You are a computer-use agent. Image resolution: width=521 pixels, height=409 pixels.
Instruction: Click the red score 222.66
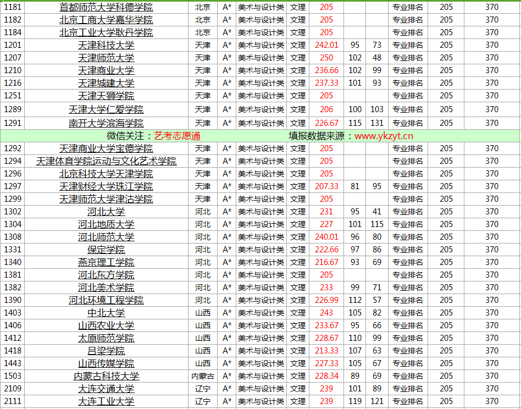tap(326, 250)
